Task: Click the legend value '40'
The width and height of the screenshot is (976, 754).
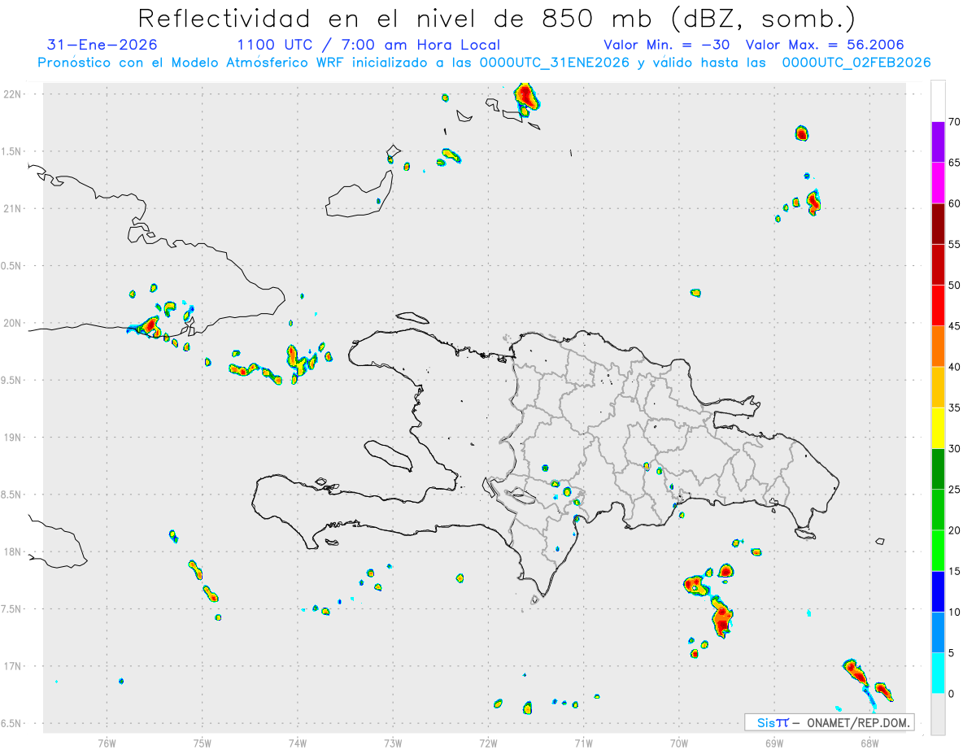Action: [955, 367]
